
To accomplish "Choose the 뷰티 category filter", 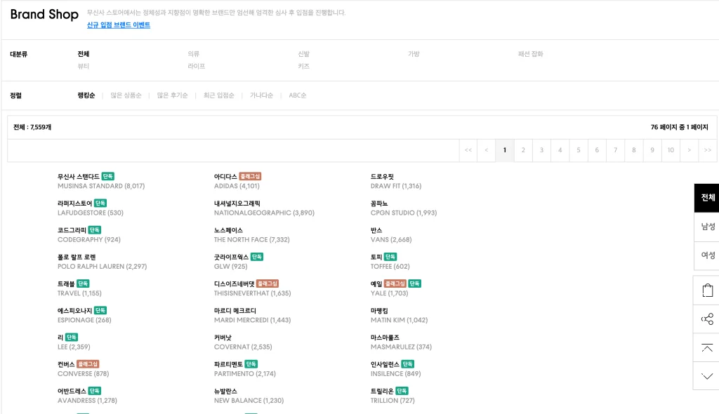I will [83, 66].
